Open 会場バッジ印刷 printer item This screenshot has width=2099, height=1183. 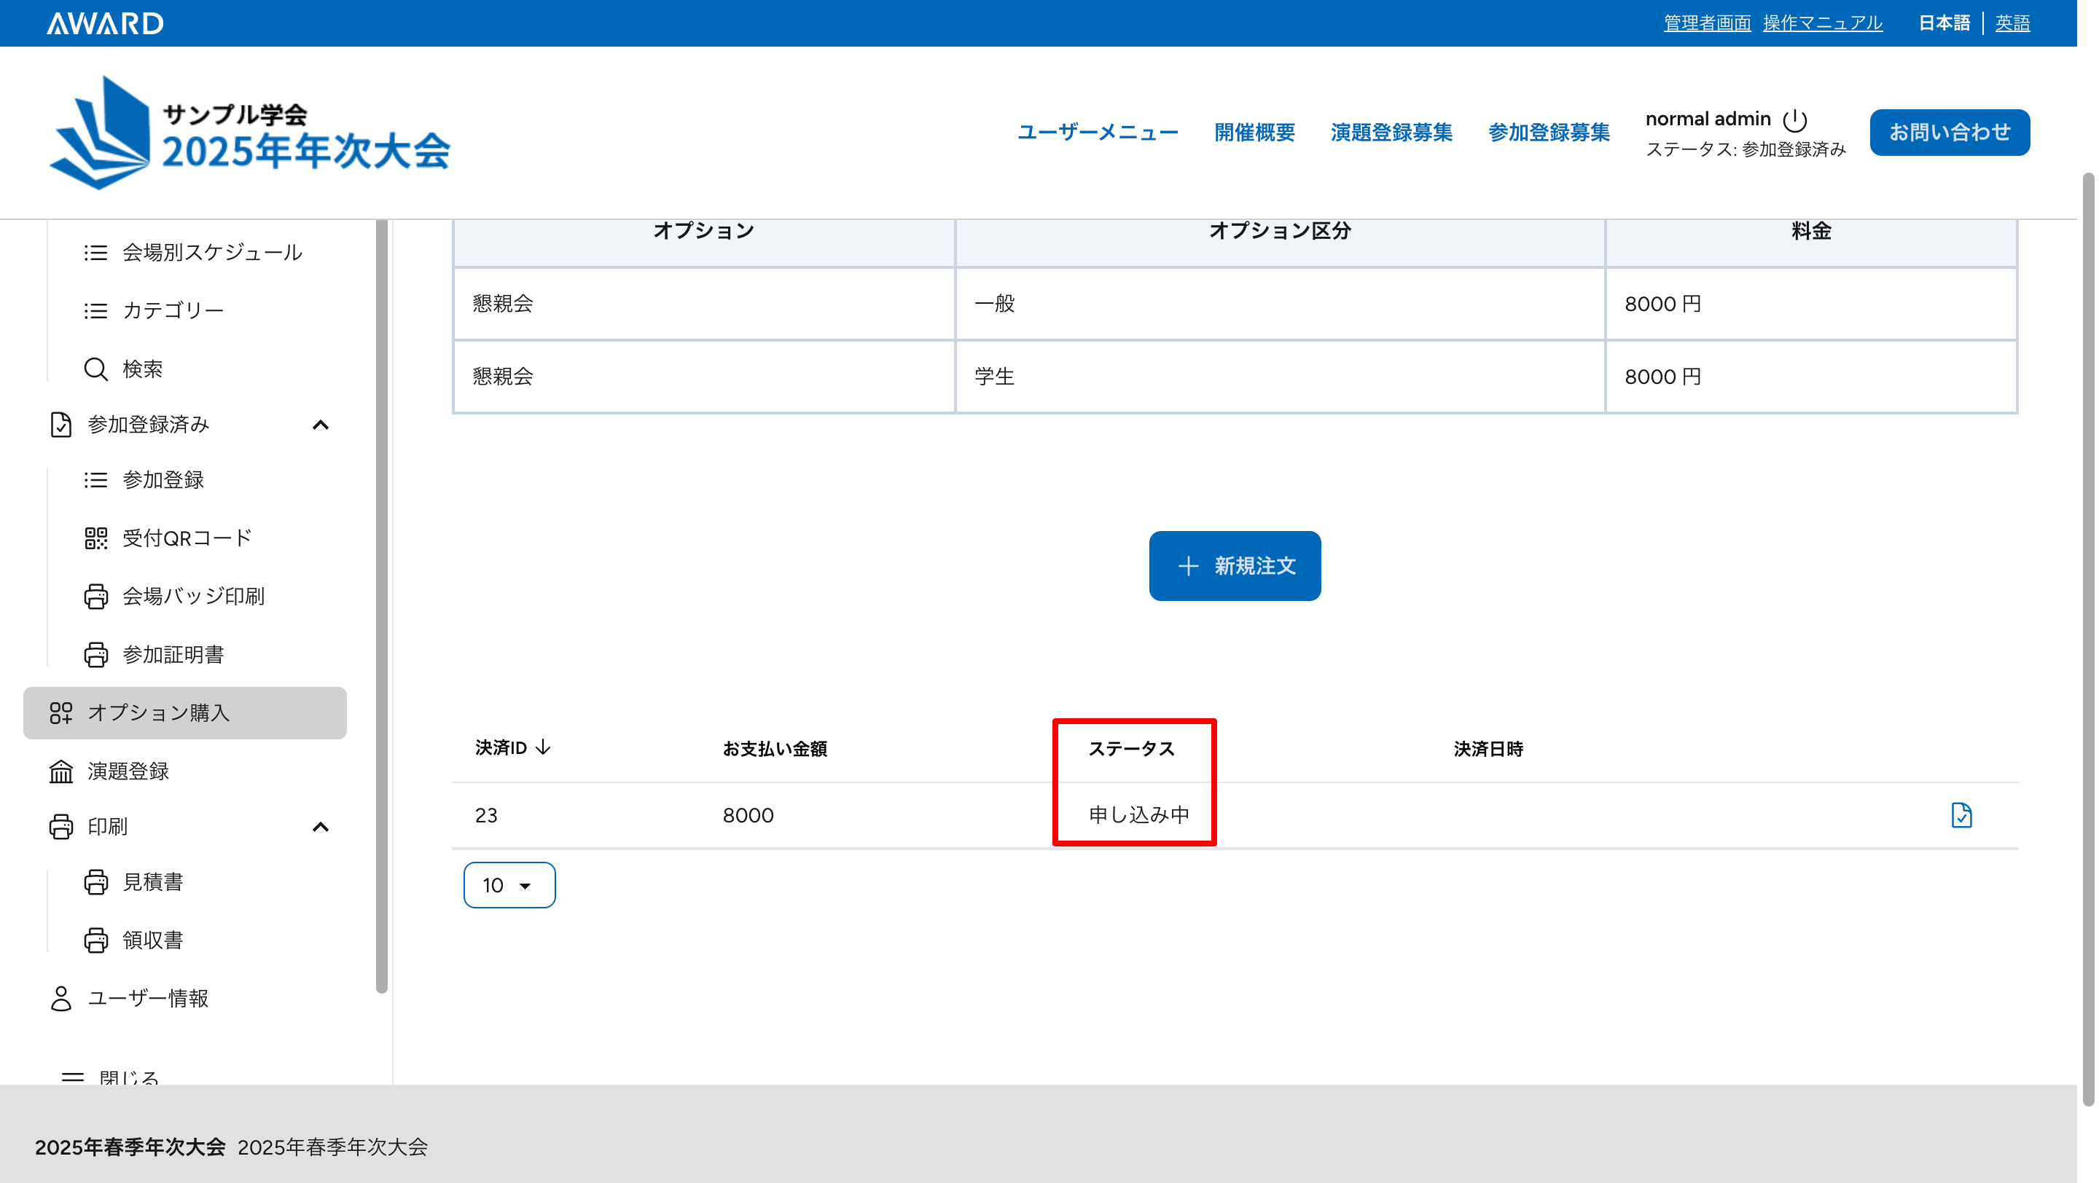click(x=192, y=596)
